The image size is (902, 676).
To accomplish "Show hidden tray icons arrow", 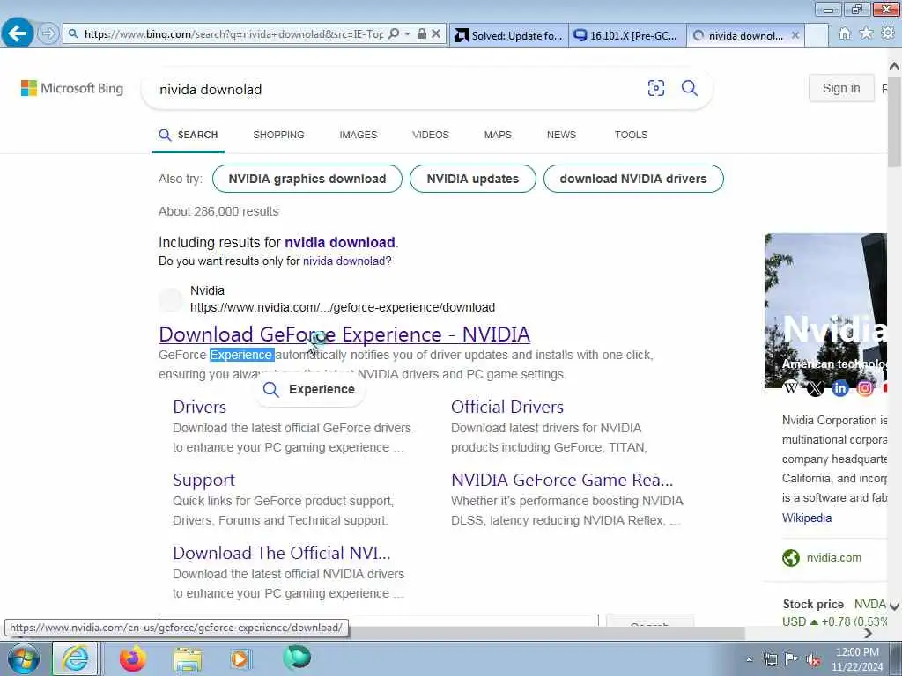I will tap(749, 659).
